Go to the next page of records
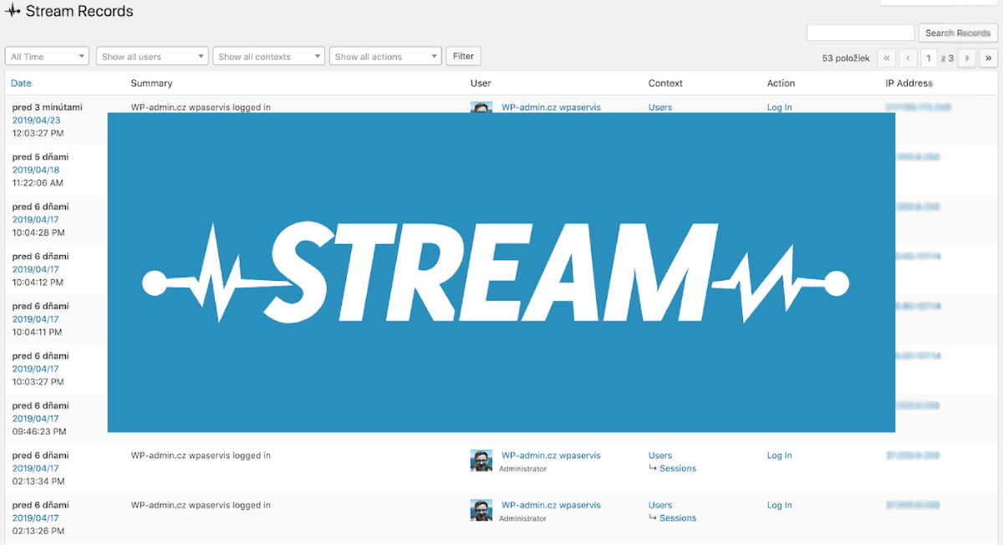The image size is (1003, 545). 967,58
